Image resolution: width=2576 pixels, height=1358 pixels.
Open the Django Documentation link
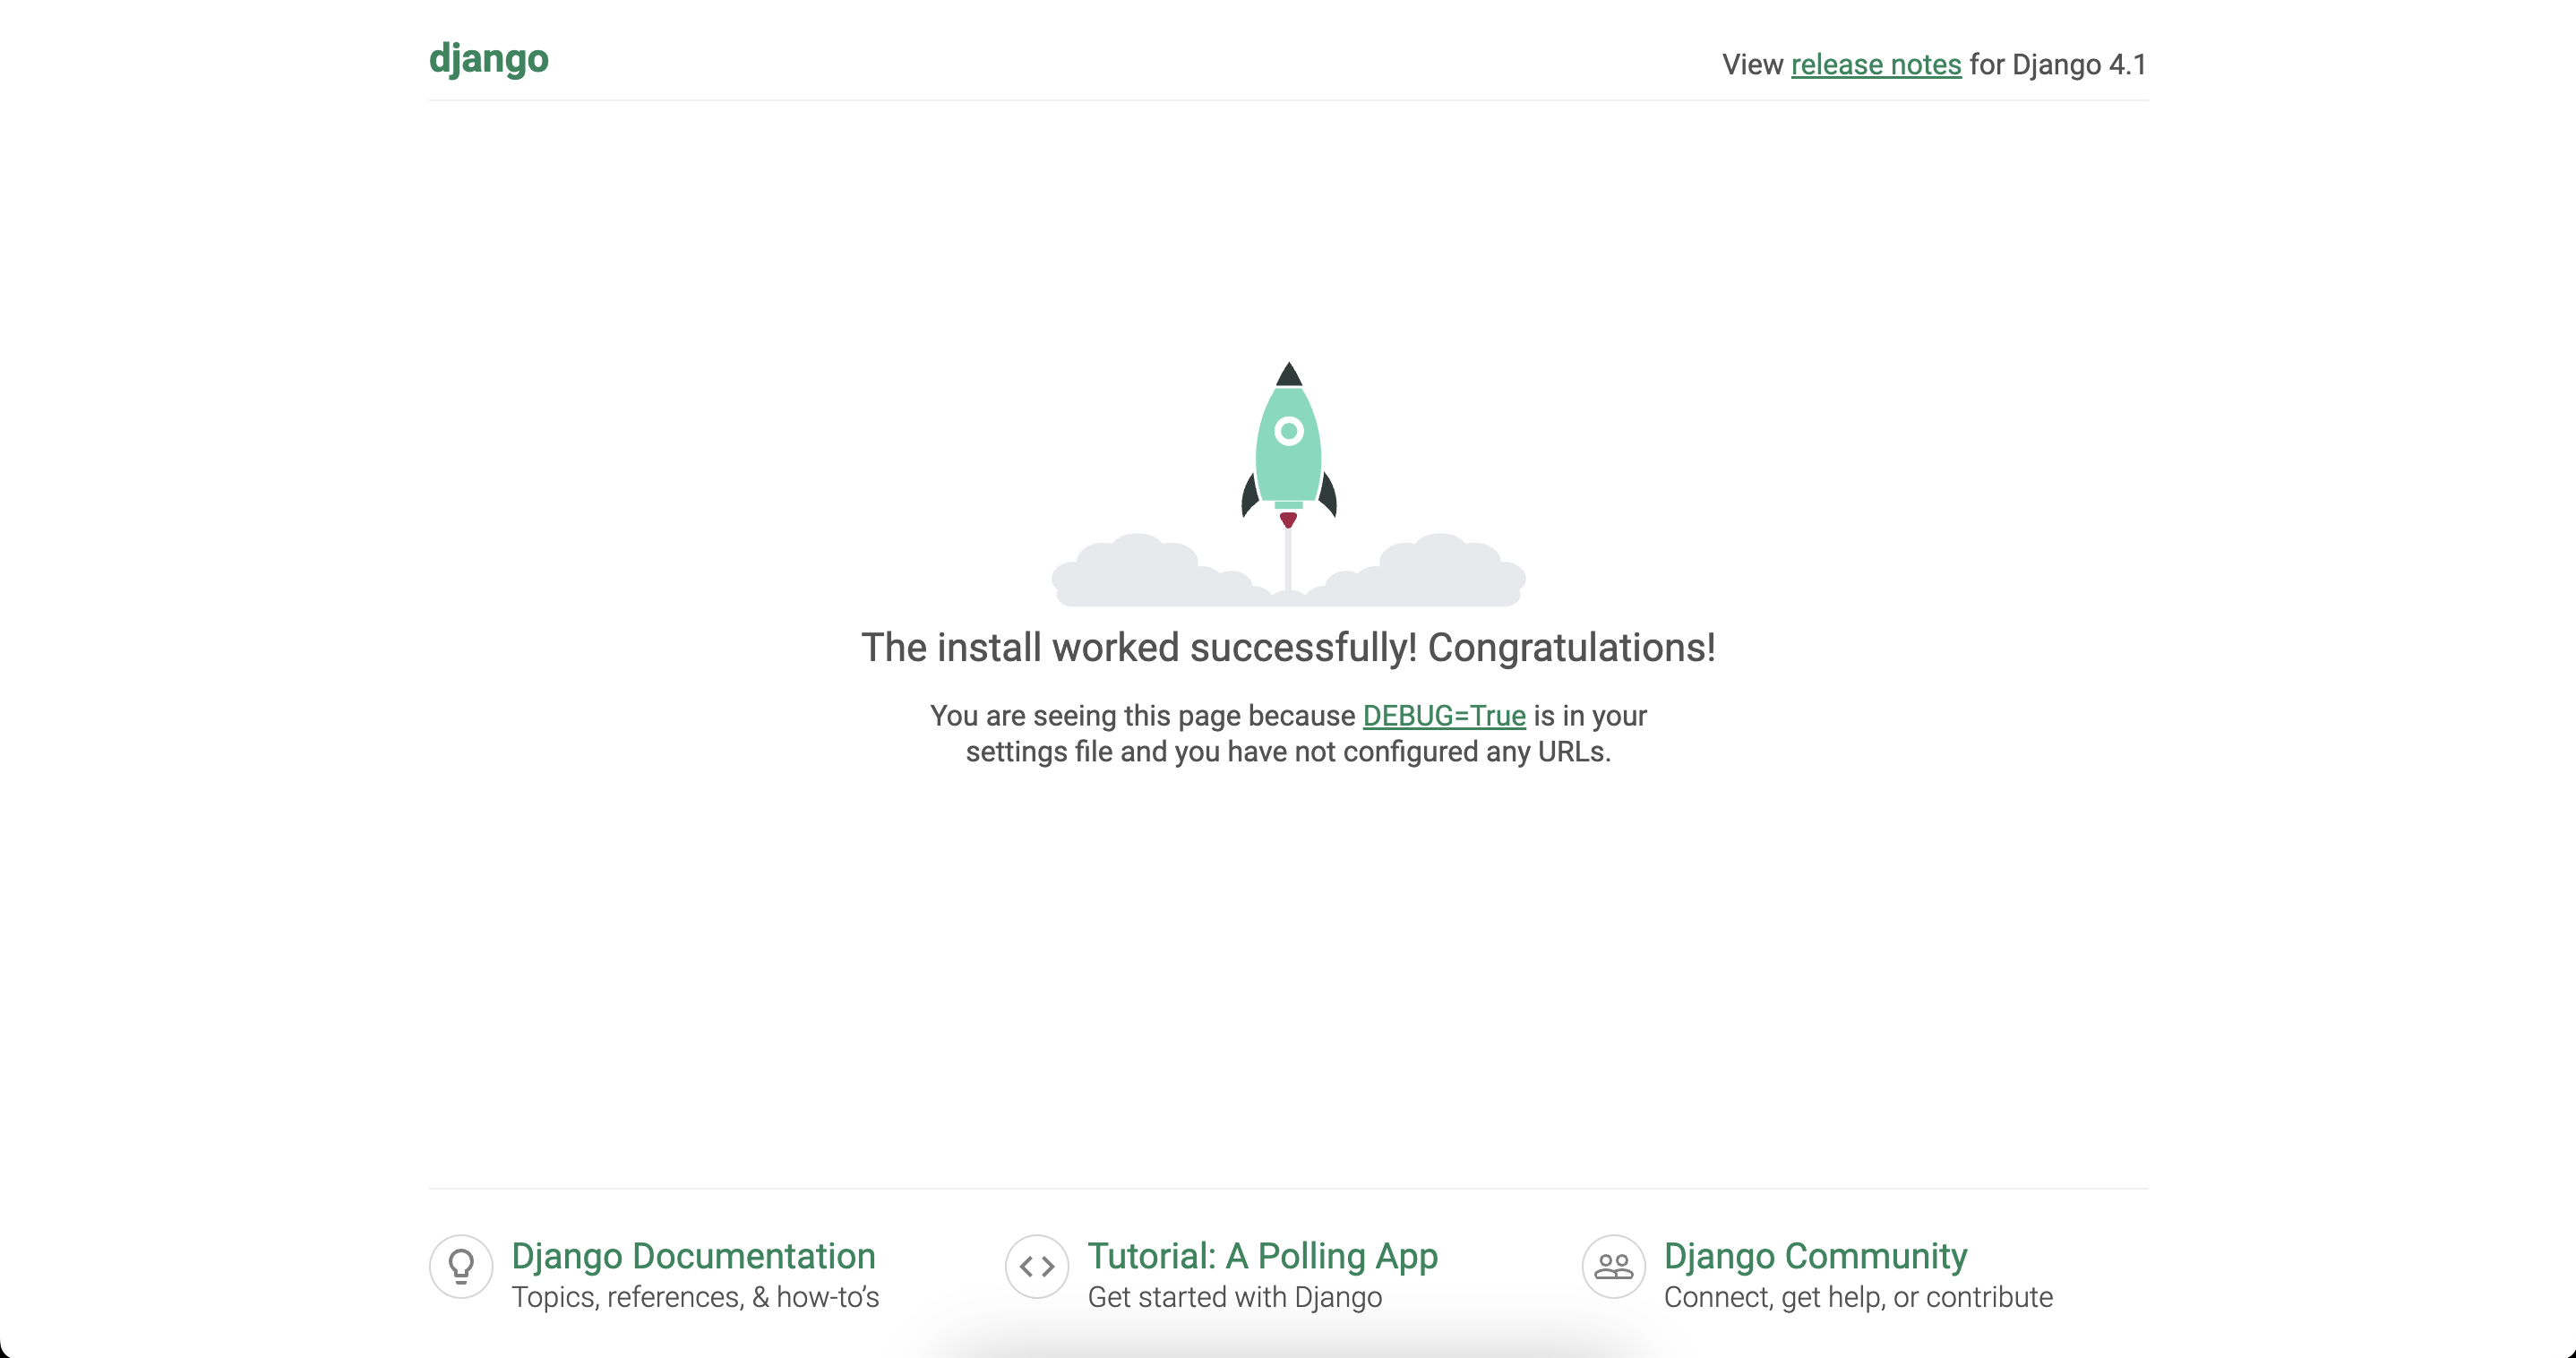click(x=693, y=1256)
